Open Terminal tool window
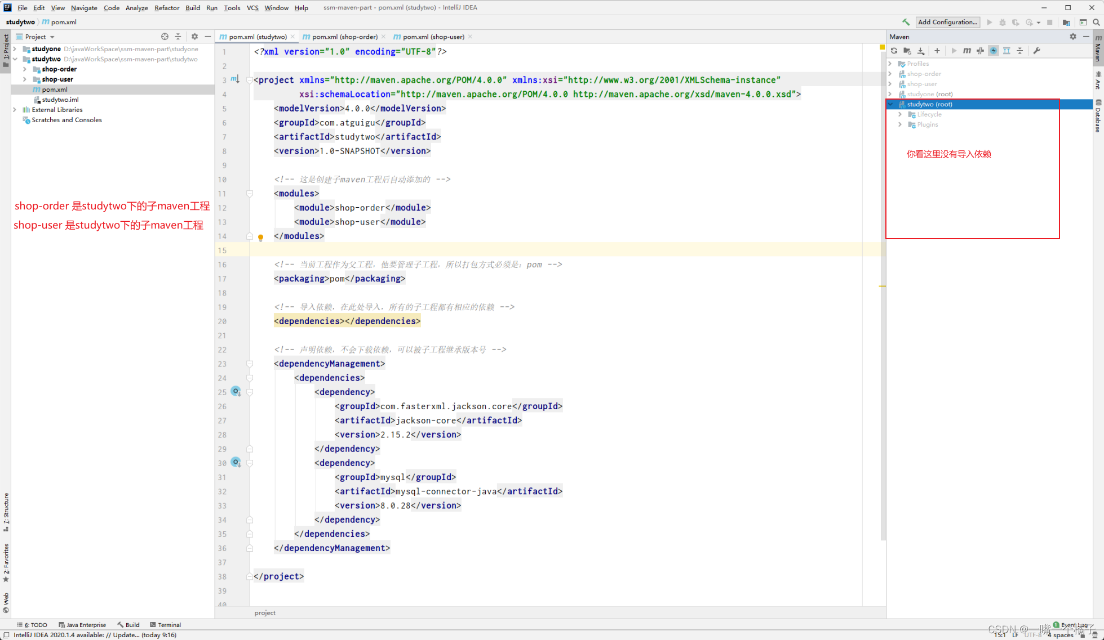Viewport: 1104px width, 640px height. pyautogui.click(x=166, y=625)
